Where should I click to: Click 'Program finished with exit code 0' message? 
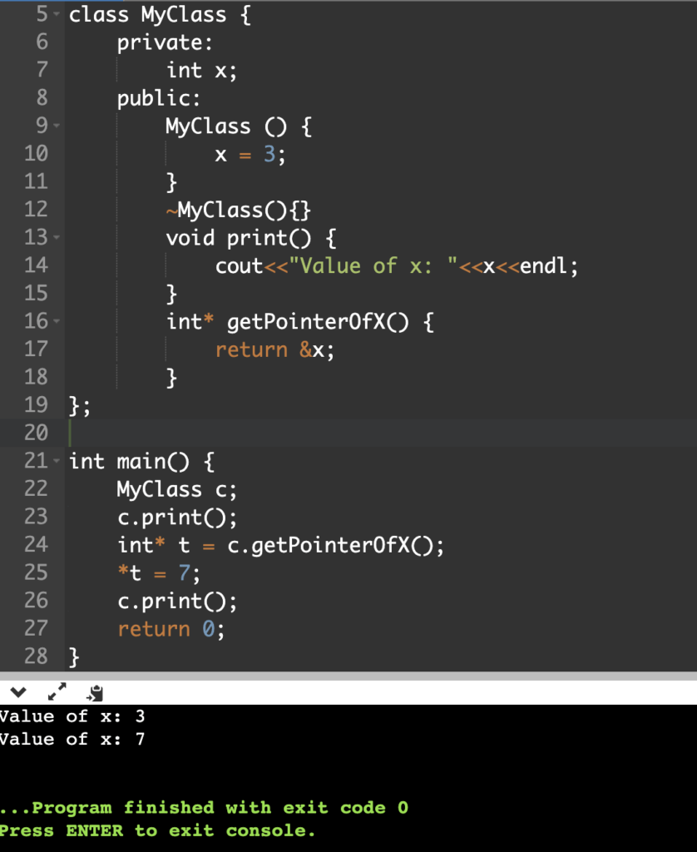click(205, 808)
